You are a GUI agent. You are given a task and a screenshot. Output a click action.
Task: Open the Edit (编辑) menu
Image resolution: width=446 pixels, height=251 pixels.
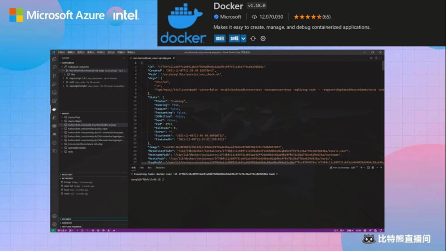(x=71, y=52)
